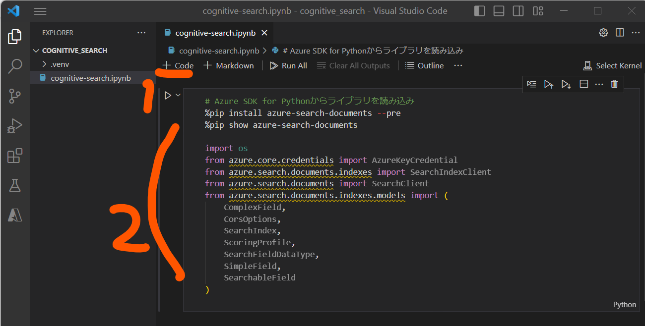Open editor title more actions menu
This screenshot has width=645, height=326.
point(636,33)
